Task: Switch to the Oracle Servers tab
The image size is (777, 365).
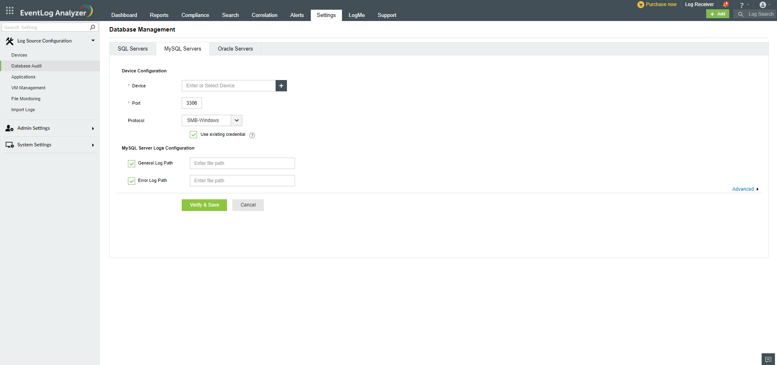Action: point(235,49)
